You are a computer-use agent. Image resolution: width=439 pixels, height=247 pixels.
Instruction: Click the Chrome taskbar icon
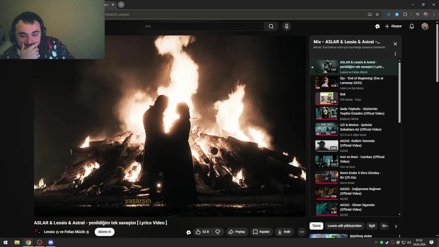point(28,243)
